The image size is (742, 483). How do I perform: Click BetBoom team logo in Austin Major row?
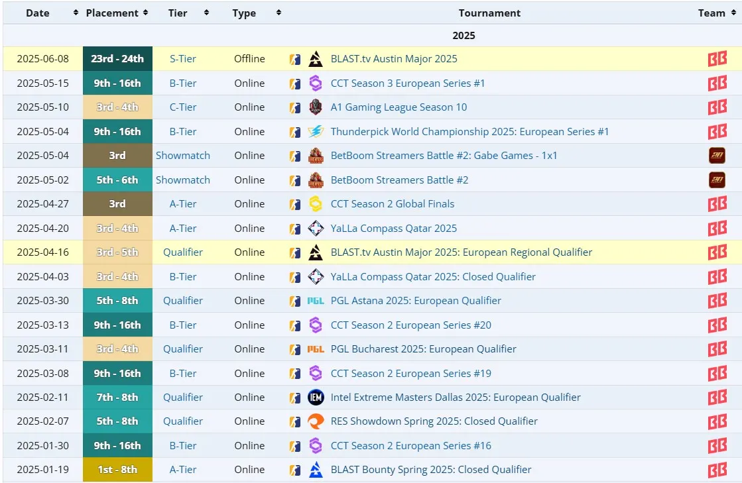(717, 59)
